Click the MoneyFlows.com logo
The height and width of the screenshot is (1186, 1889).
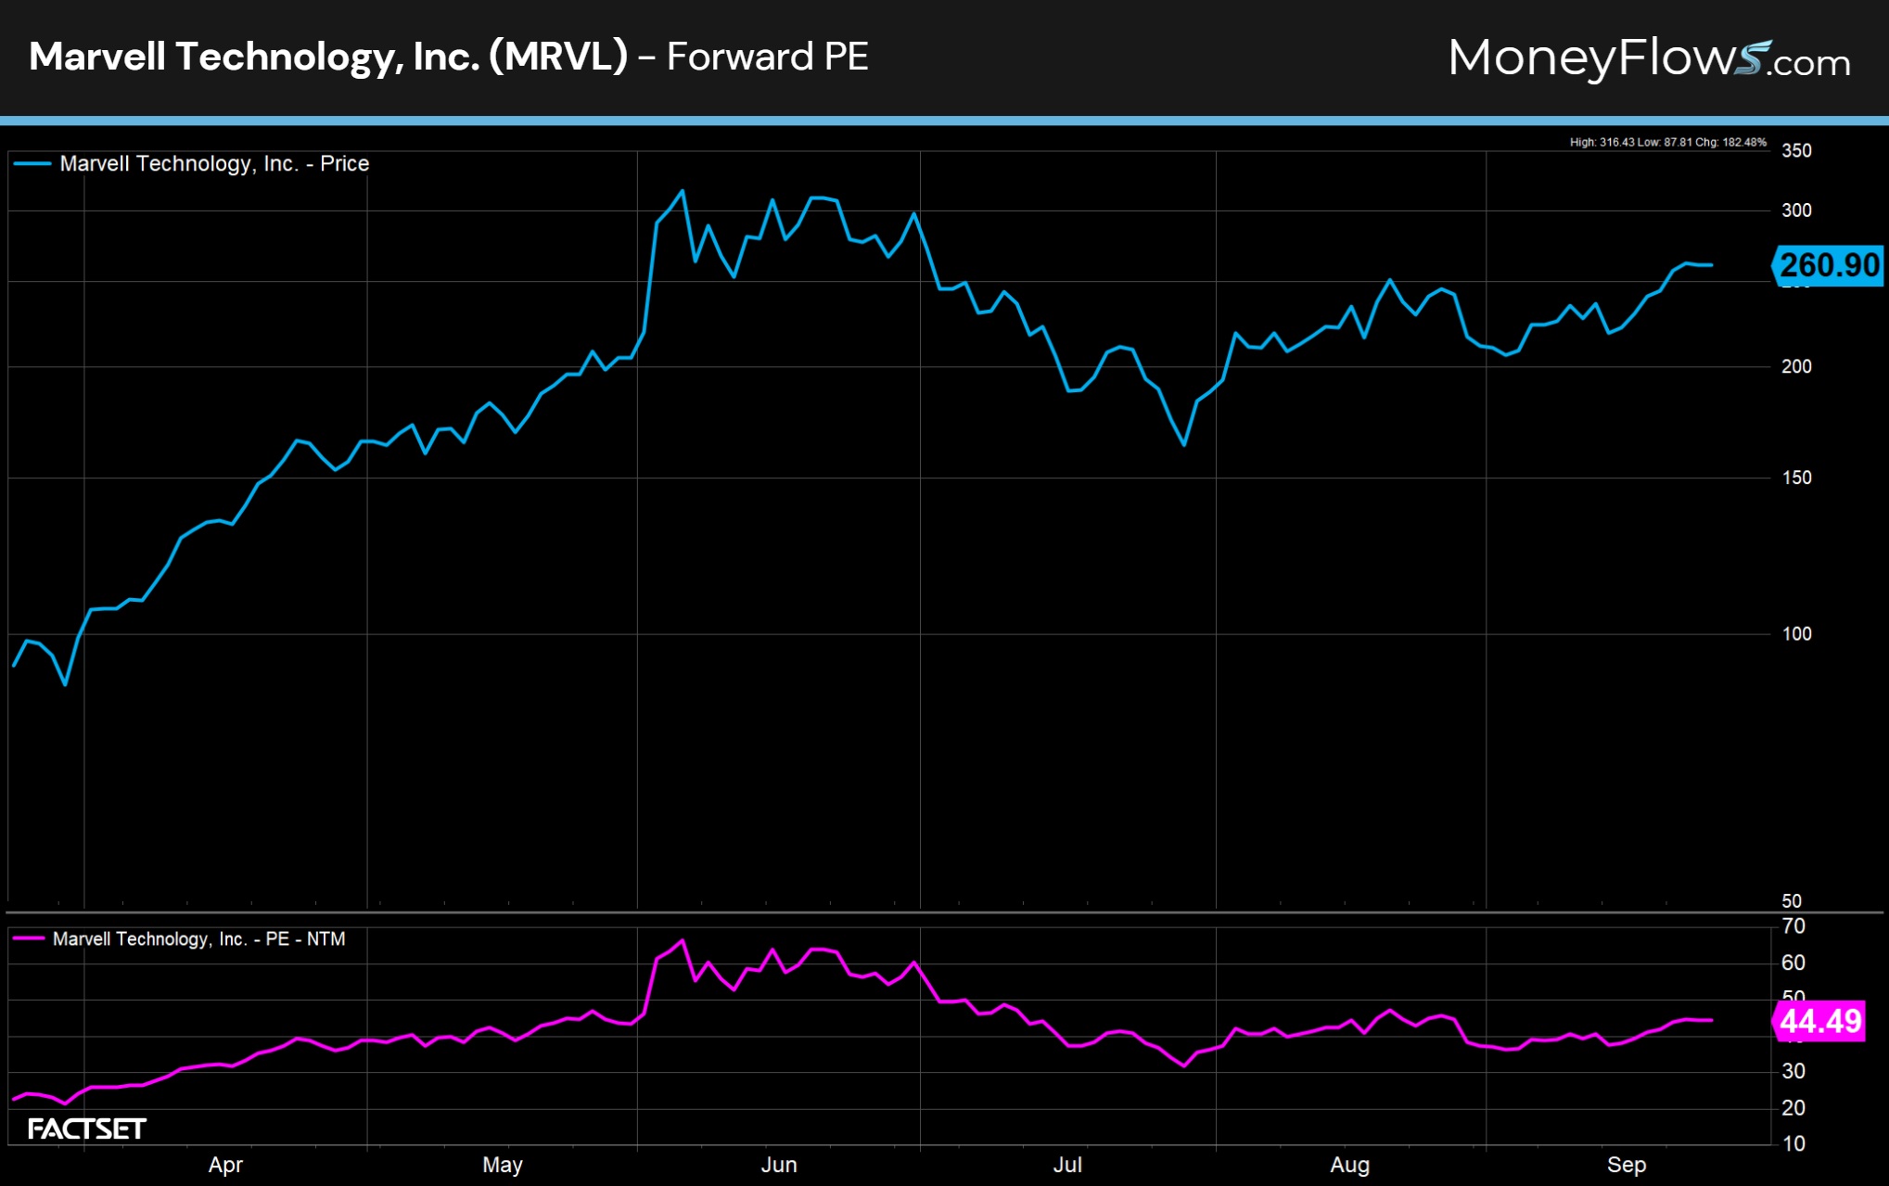tap(1649, 58)
